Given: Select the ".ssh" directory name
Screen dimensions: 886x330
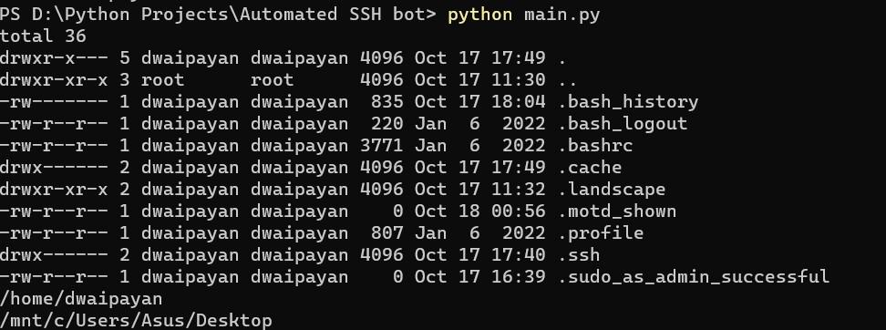Looking at the screenshot, I should (x=579, y=255).
